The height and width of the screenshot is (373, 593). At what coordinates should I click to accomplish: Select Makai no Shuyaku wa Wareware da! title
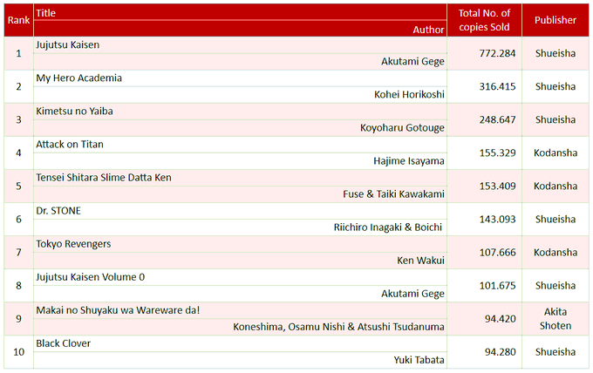[240, 310]
